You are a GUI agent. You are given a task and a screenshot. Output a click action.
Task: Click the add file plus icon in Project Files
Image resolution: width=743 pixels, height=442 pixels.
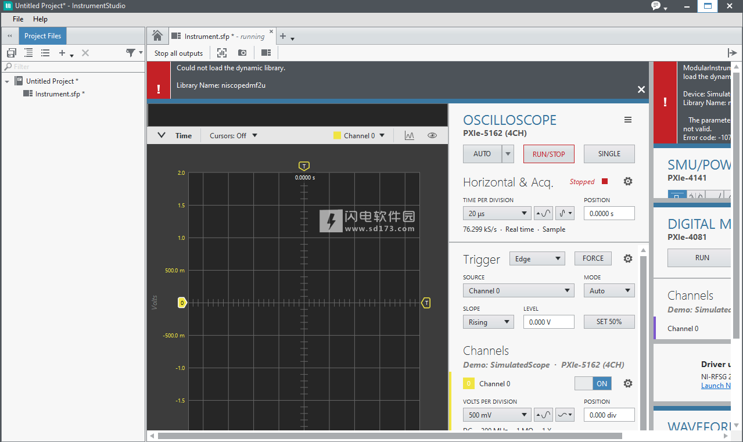[x=62, y=53]
